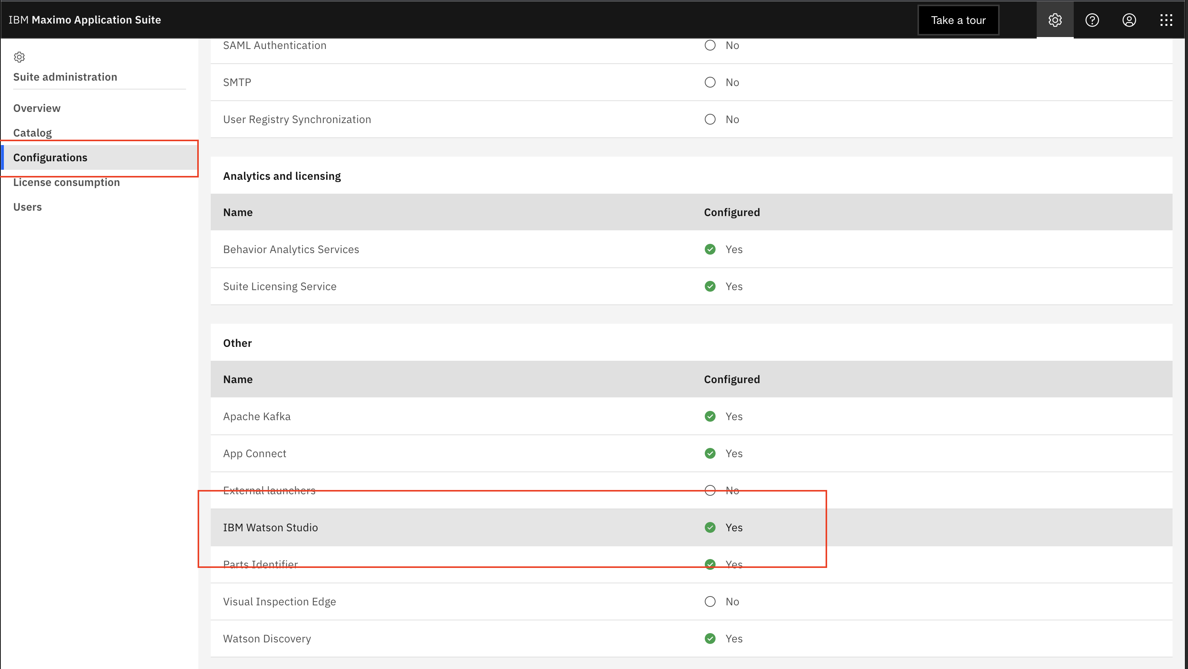Click the status circle for User Registry Synchronization
This screenshot has width=1188, height=669.
[x=710, y=119]
